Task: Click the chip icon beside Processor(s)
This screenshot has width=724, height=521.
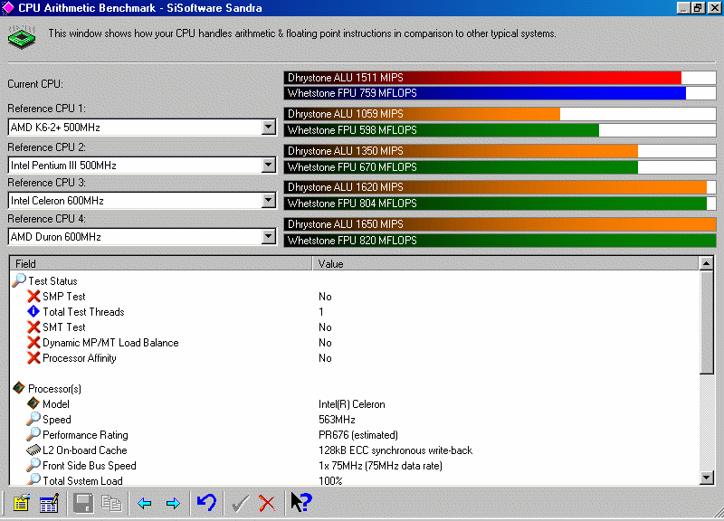Action: pyautogui.click(x=19, y=388)
